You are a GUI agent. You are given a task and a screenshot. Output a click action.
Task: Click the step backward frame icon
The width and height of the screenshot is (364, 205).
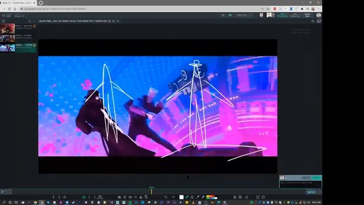point(59,197)
